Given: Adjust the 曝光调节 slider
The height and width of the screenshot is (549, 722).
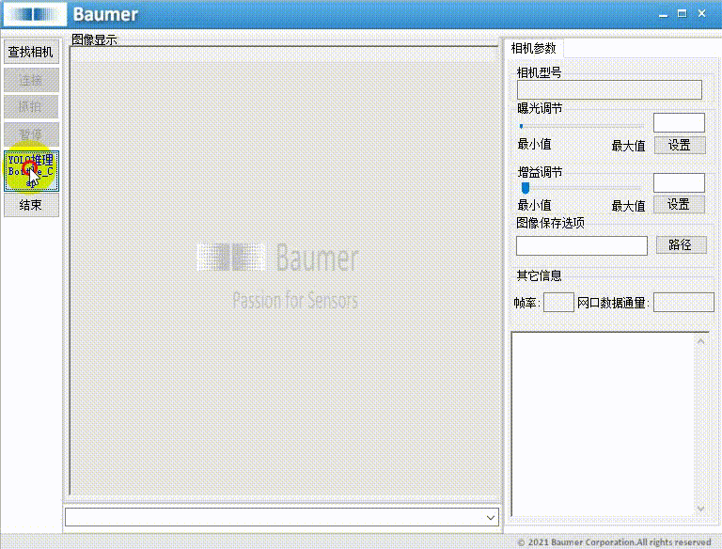Looking at the screenshot, I should [x=582, y=126].
